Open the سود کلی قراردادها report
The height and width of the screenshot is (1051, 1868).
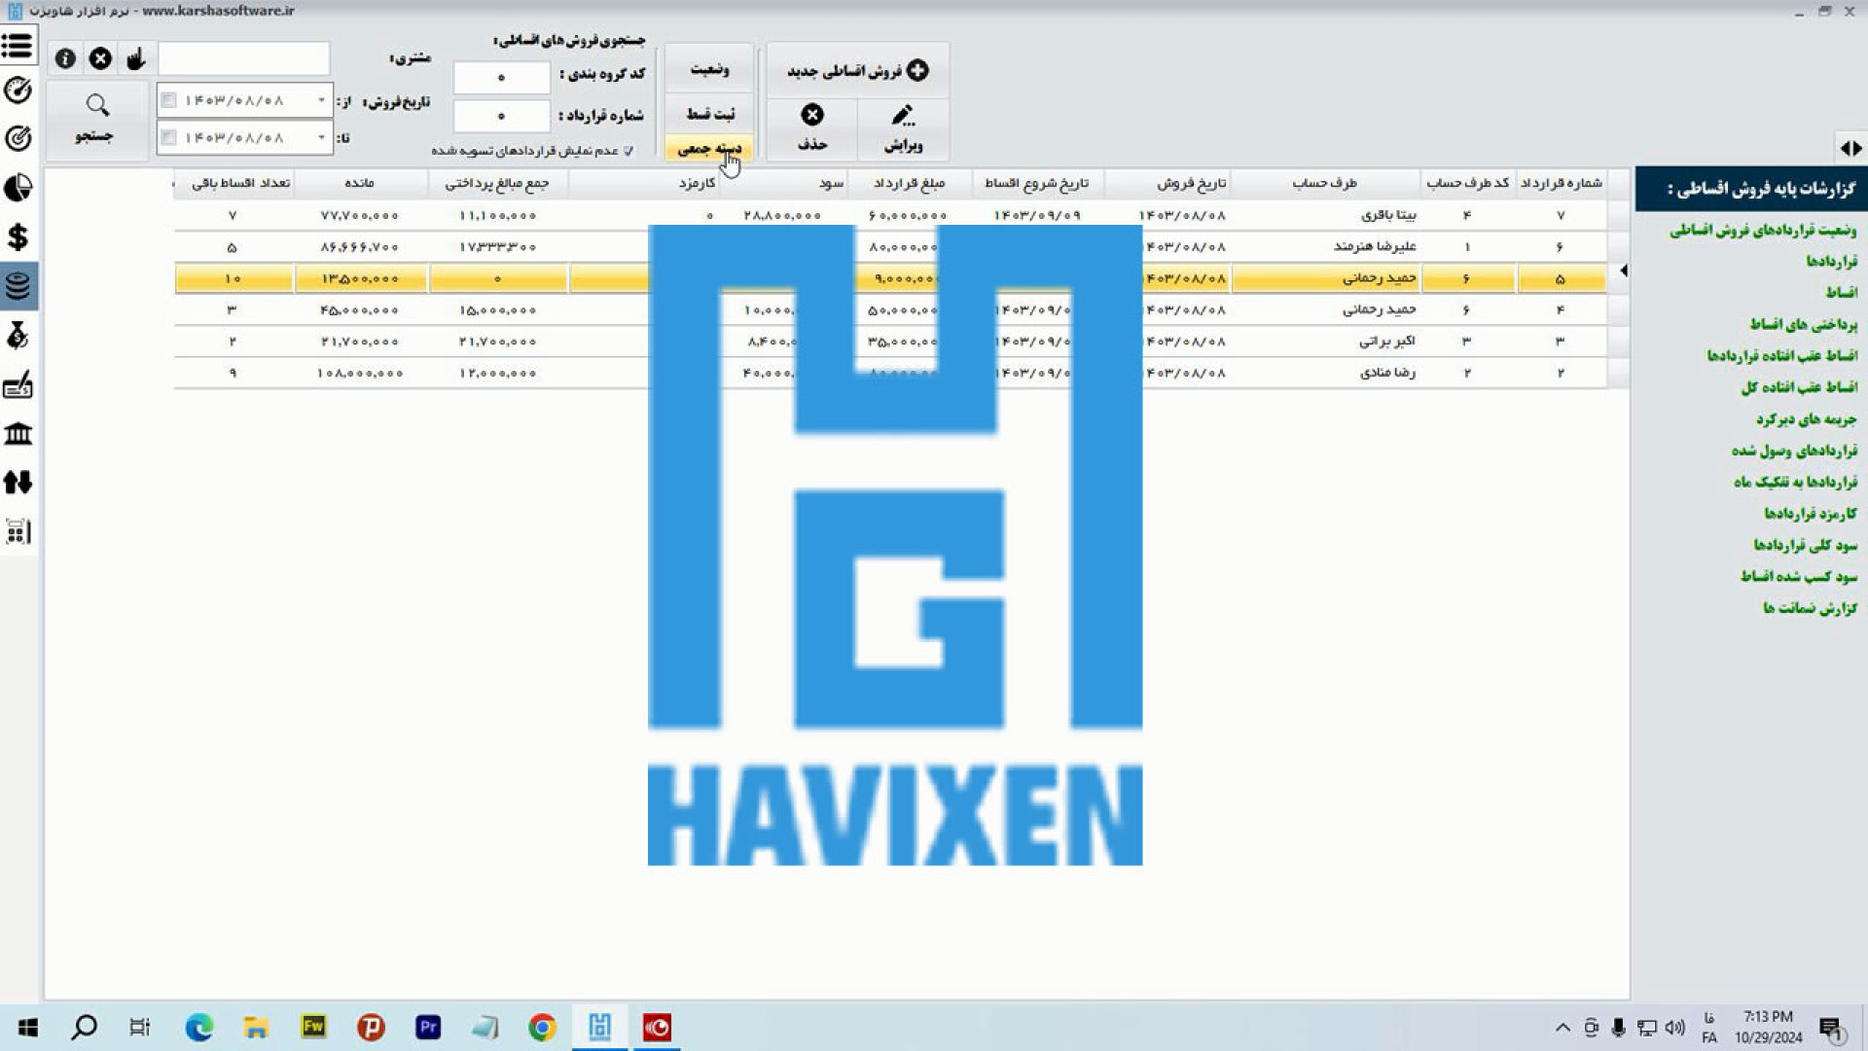[1806, 545]
